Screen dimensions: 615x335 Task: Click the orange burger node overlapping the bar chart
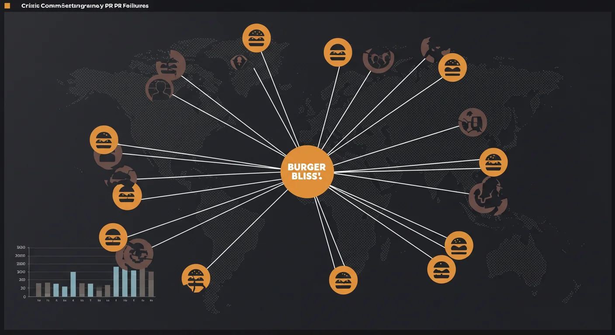113,237
